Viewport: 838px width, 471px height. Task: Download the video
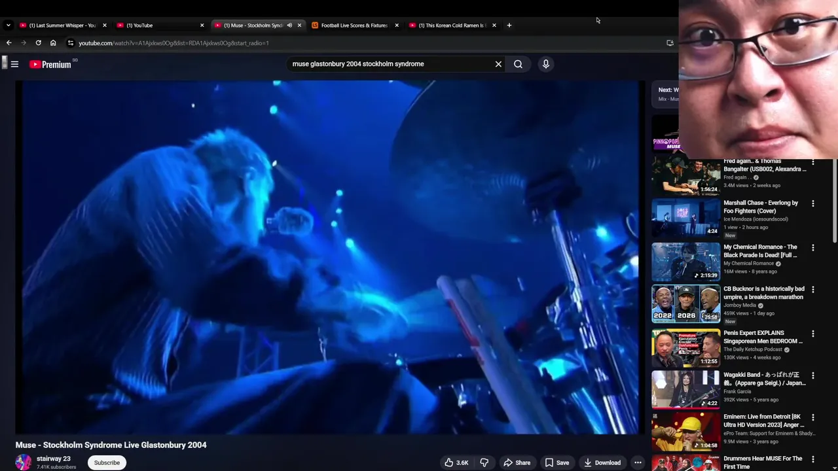tap(602, 462)
